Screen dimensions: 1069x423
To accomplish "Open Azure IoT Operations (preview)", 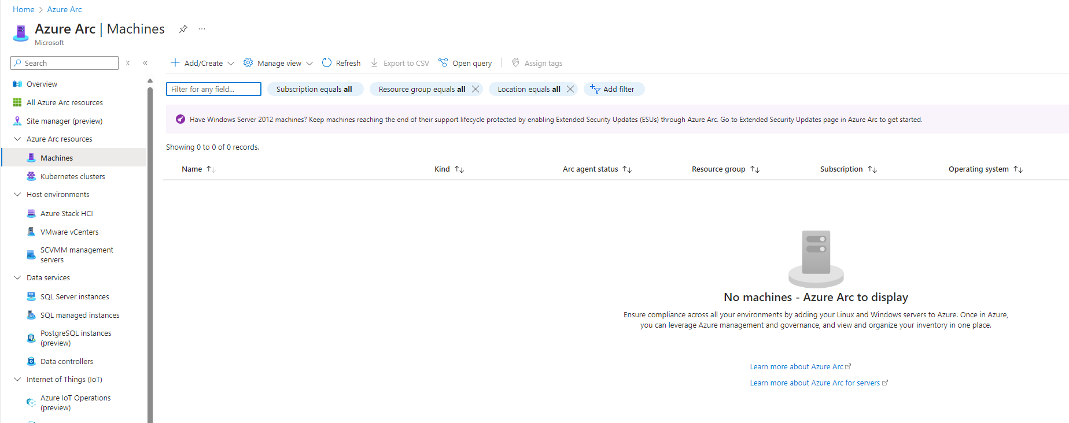I will tap(75, 403).
